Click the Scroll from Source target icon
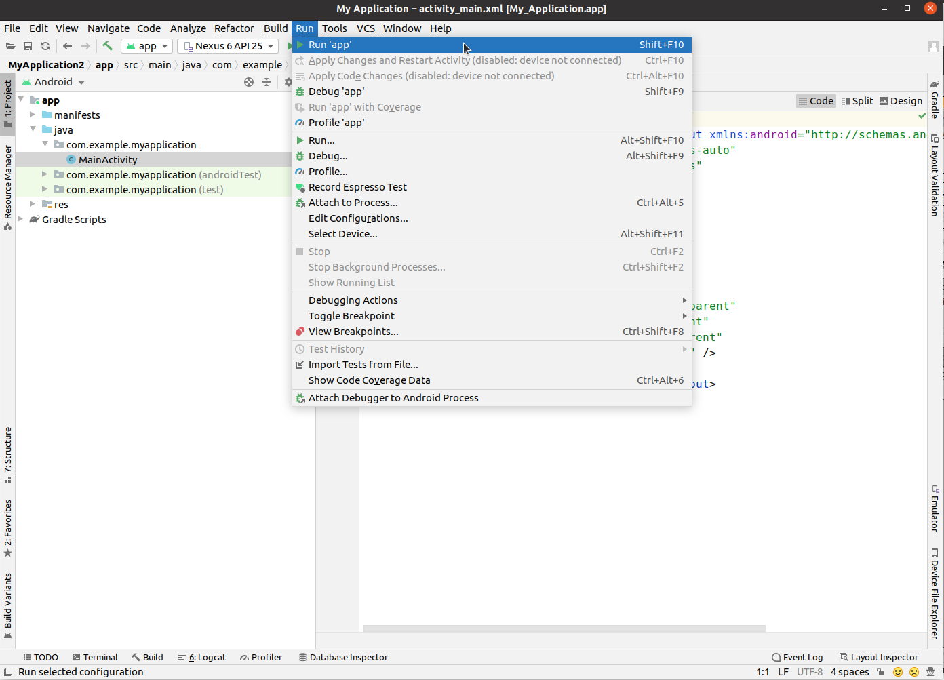 pyautogui.click(x=249, y=82)
